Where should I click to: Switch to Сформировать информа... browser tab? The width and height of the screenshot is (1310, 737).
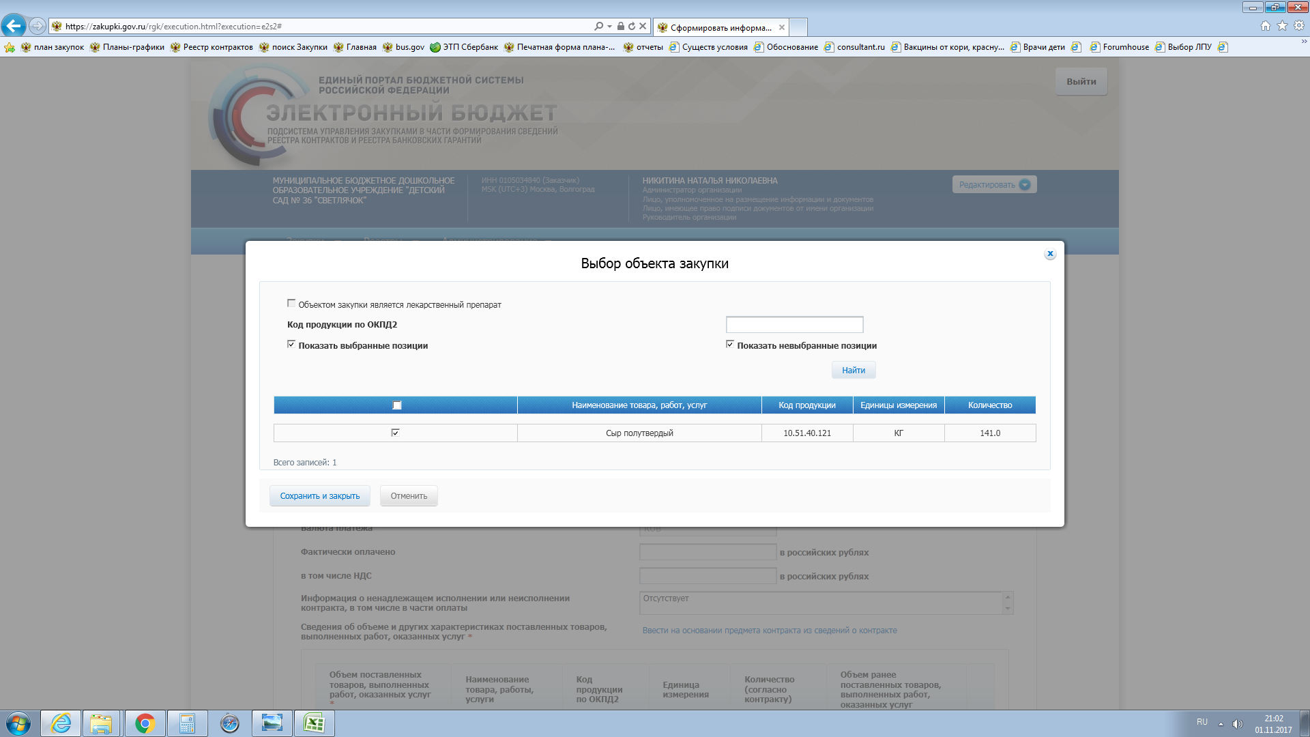[x=720, y=27]
